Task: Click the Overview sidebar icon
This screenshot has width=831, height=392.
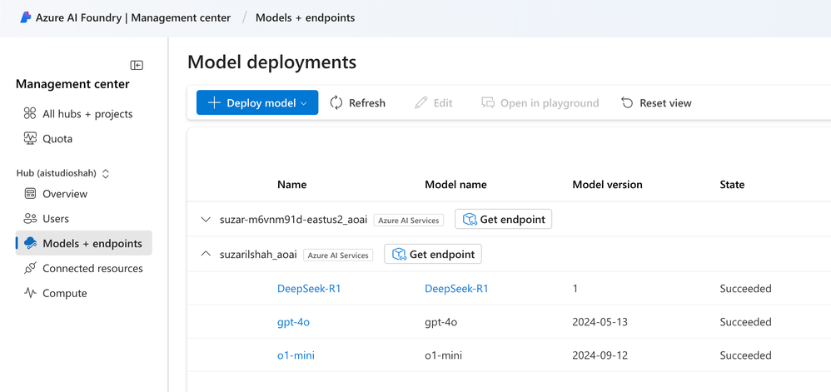Action: 30,193
